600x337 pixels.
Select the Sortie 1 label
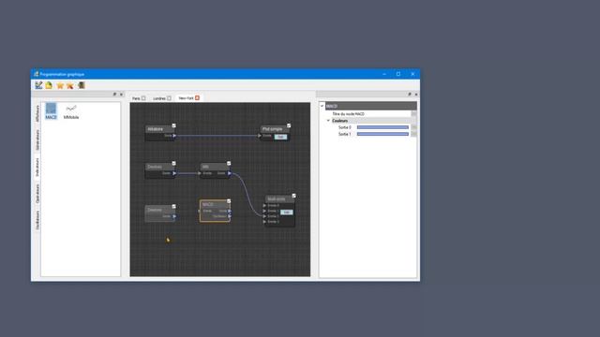coord(344,134)
